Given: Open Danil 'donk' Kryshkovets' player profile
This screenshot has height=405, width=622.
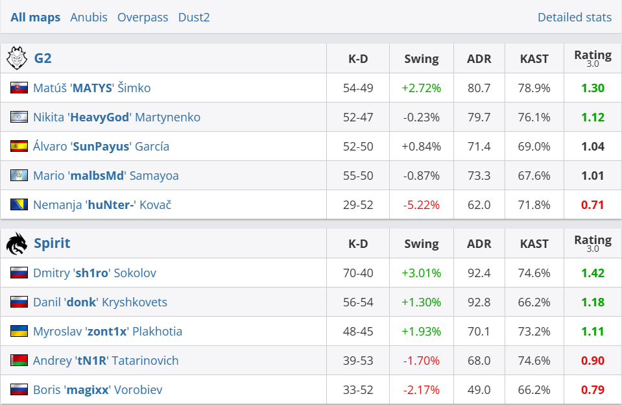Looking at the screenshot, I should (100, 302).
